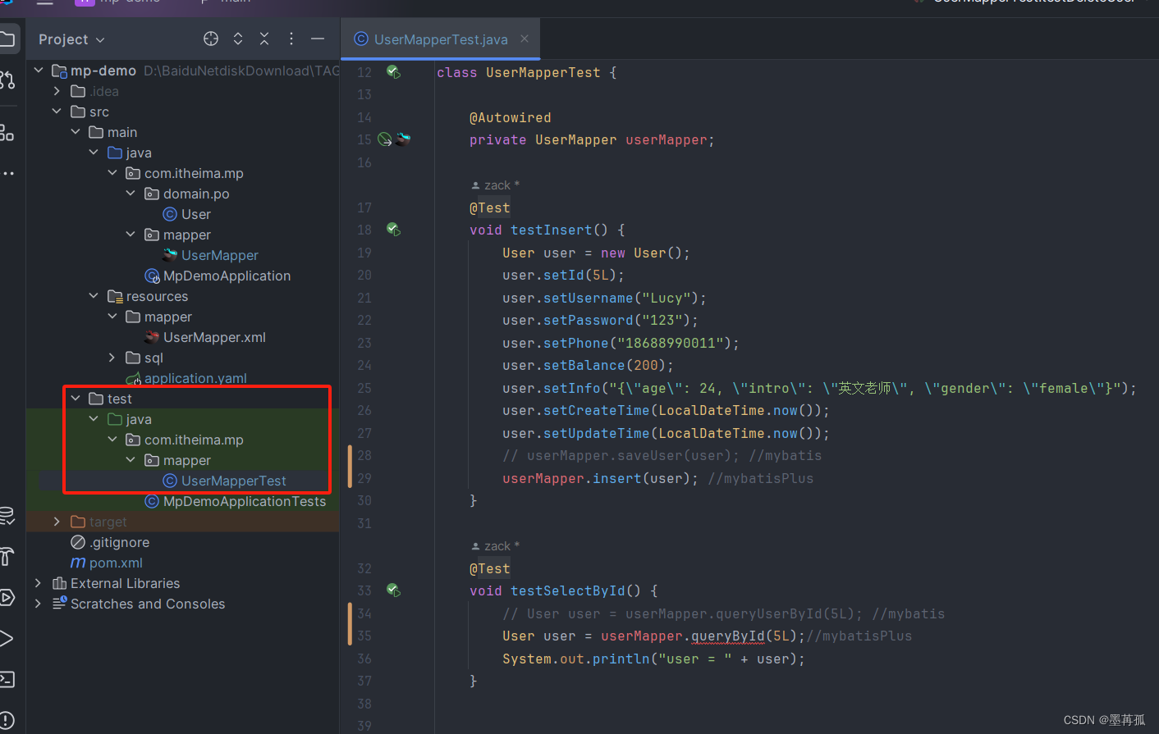Expand the target folder
The height and width of the screenshot is (734, 1159).
(57, 522)
